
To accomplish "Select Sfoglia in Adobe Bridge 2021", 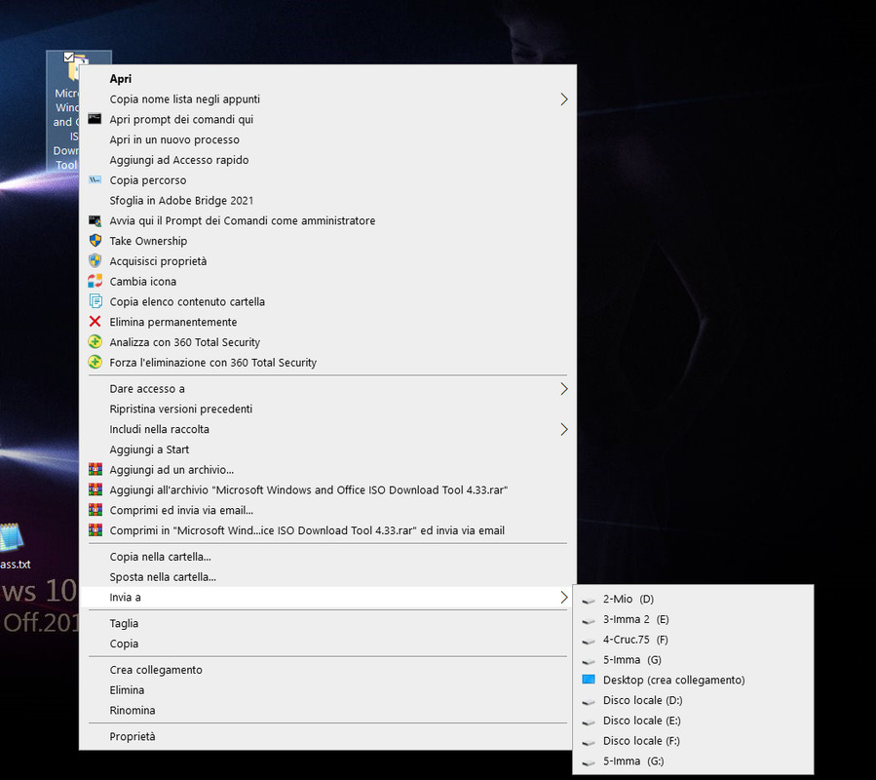I will tap(328, 200).
